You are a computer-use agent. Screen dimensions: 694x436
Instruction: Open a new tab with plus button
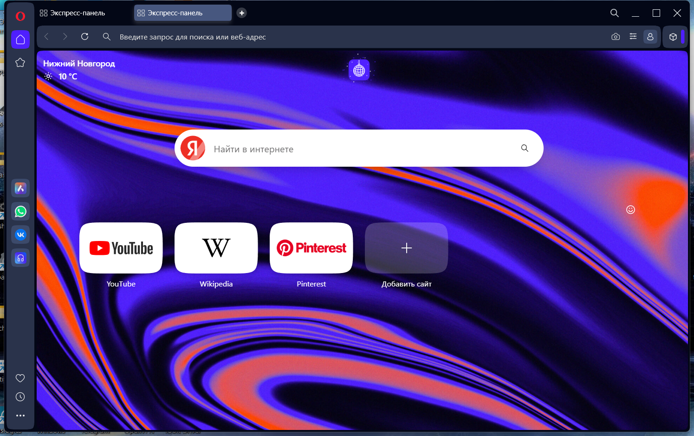pyautogui.click(x=242, y=13)
